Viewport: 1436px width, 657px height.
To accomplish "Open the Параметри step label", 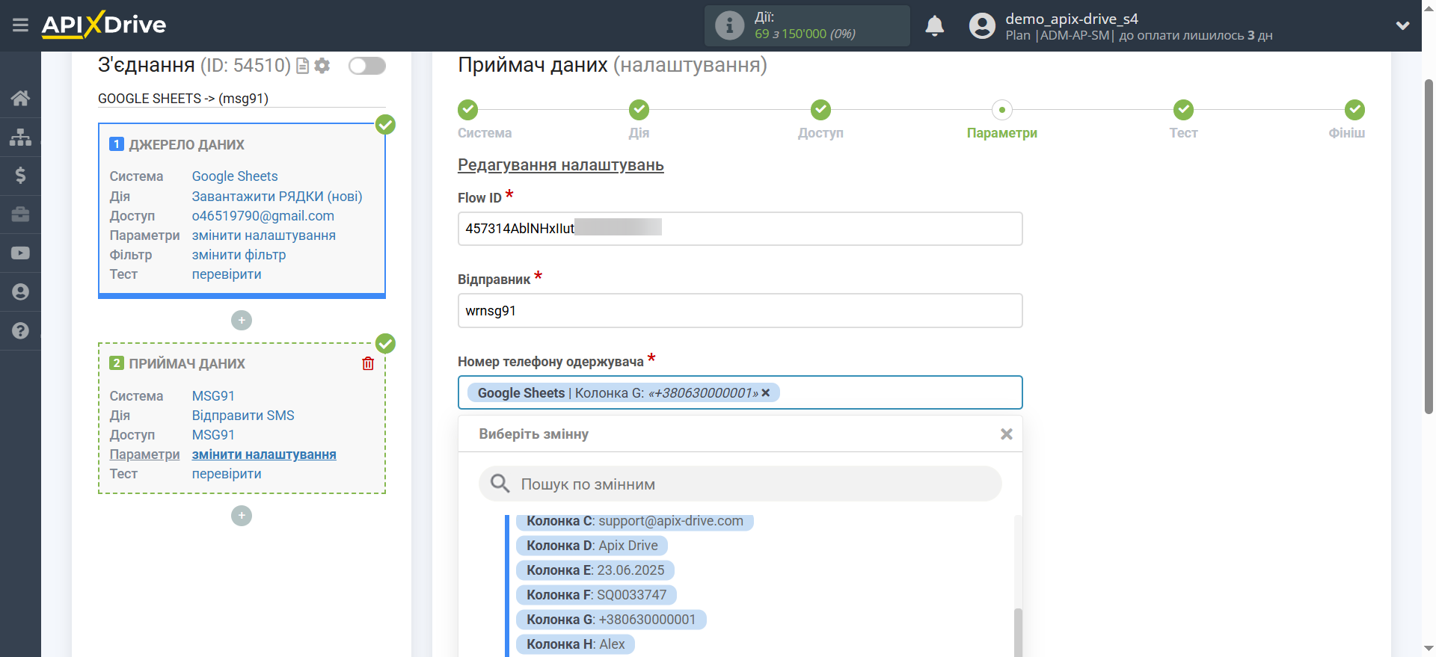I will pos(1002,133).
